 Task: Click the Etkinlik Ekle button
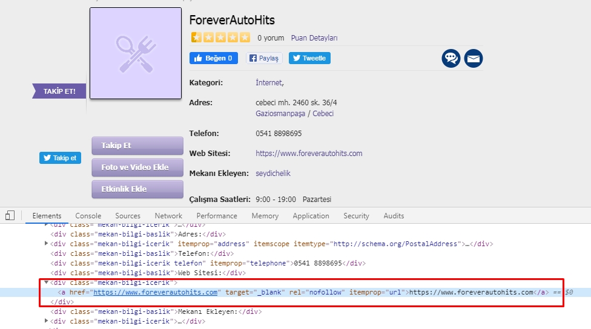137,189
